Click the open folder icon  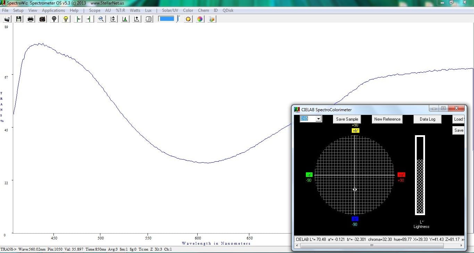pos(7,19)
